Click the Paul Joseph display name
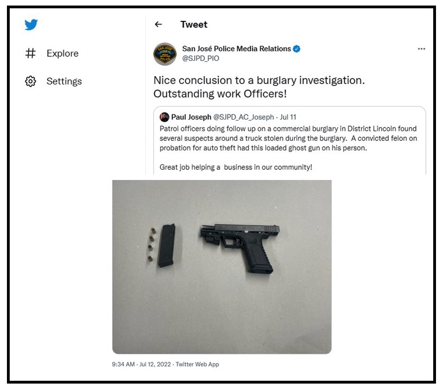Viewport: 442px width, 384px height. 191,117
